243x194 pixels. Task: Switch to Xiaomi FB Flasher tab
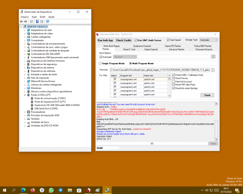click(173, 46)
